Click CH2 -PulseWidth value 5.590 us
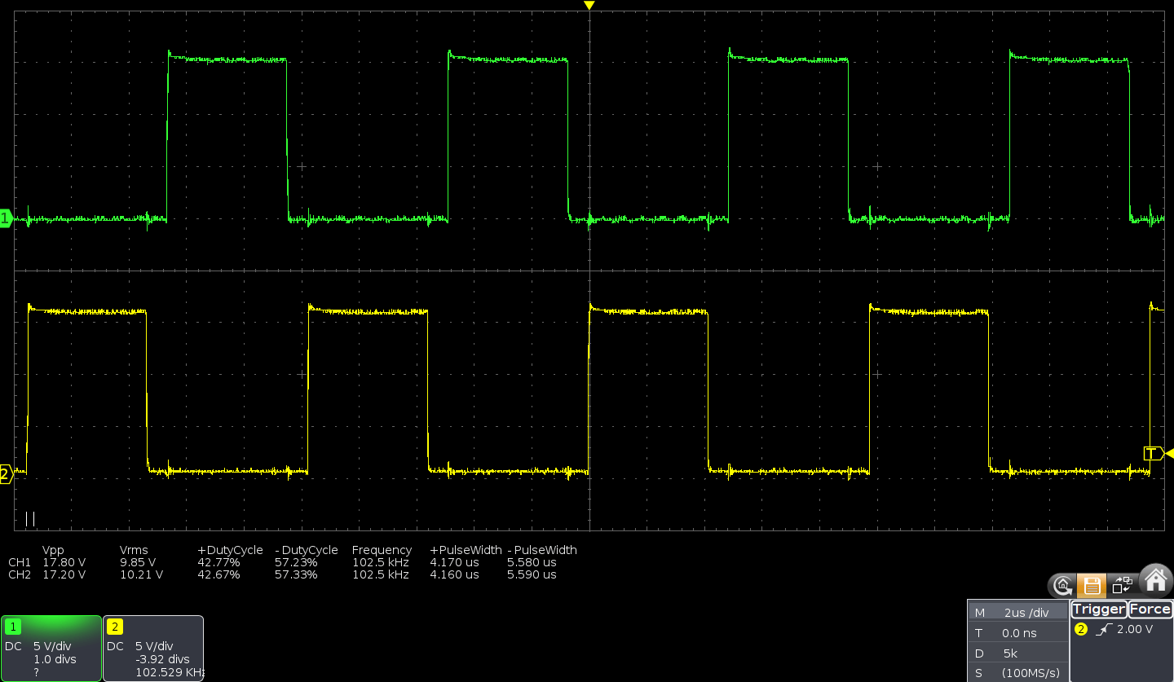 coord(532,574)
